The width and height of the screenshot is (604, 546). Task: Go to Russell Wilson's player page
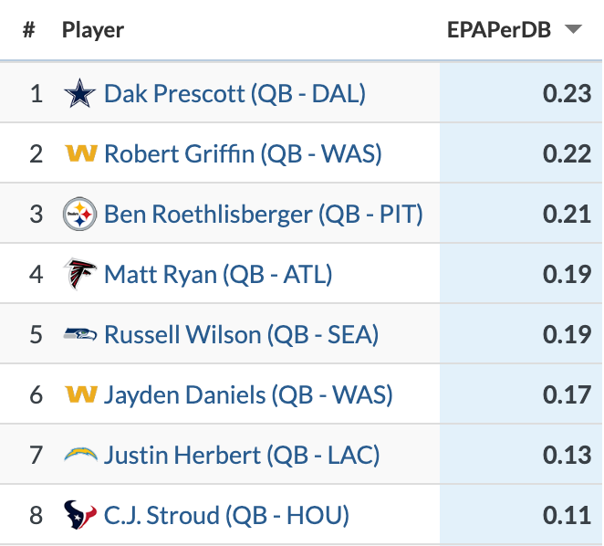click(241, 334)
